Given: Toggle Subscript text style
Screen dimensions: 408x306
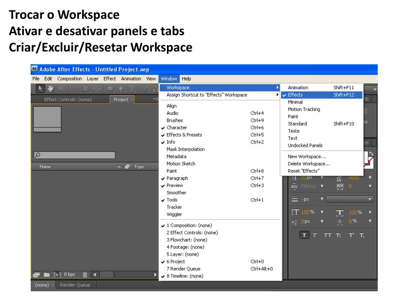Looking at the screenshot, I should (362, 235).
